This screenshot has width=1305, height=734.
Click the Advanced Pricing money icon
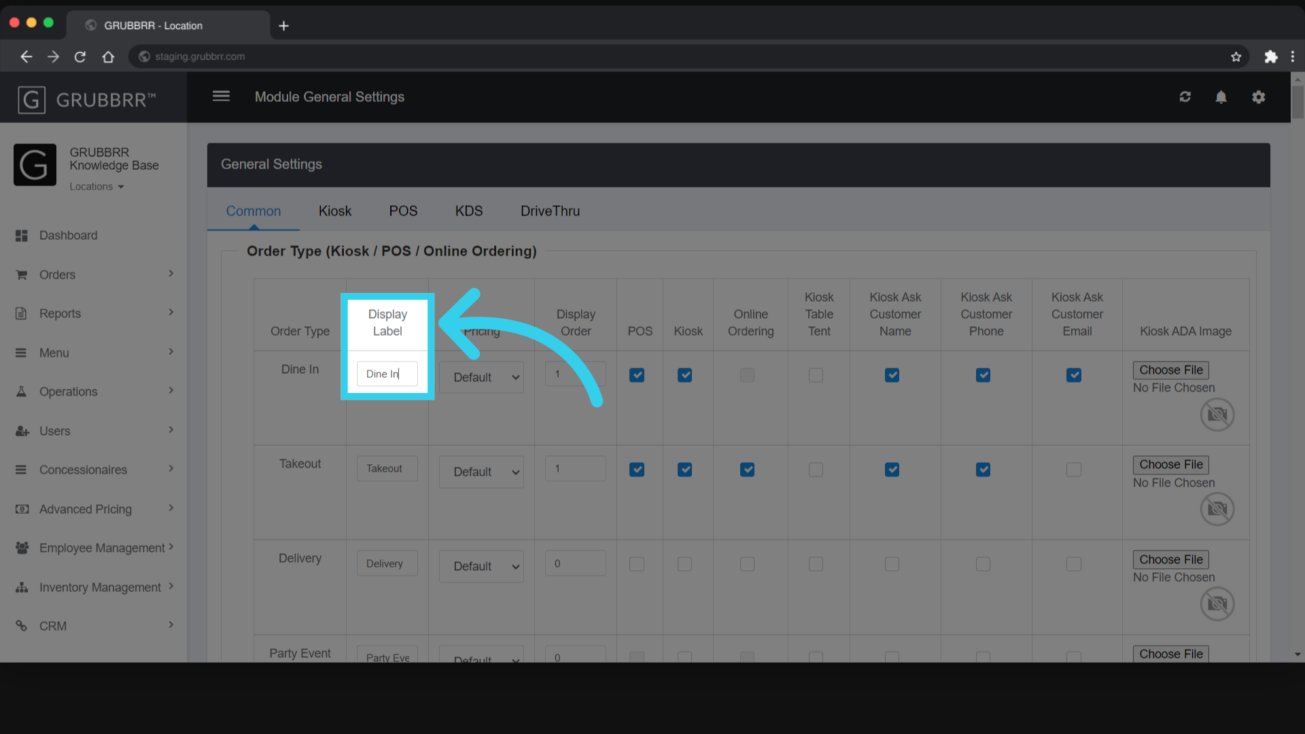[x=22, y=509]
